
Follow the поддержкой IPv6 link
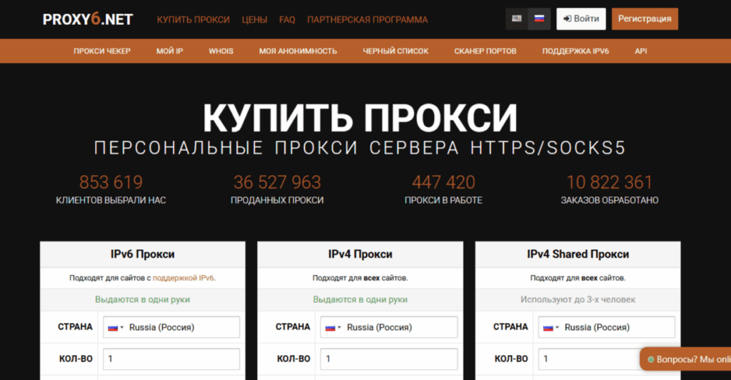coord(183,278)
